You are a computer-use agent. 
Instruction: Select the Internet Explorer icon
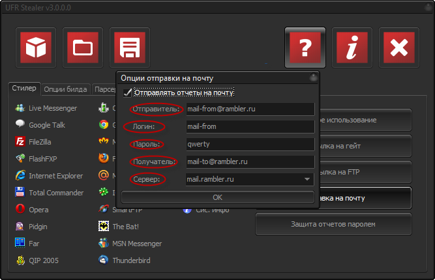20,176
